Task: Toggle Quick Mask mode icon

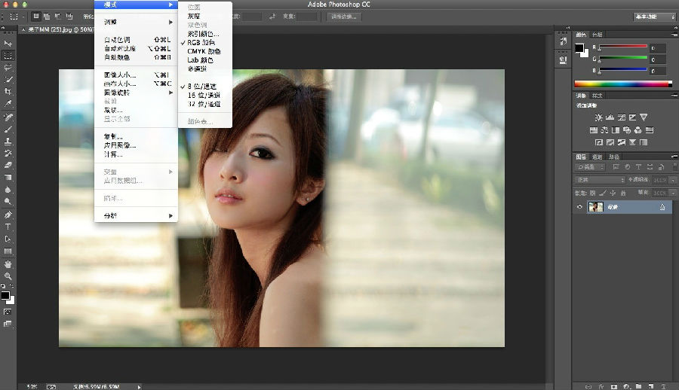Action: (8, 311)
